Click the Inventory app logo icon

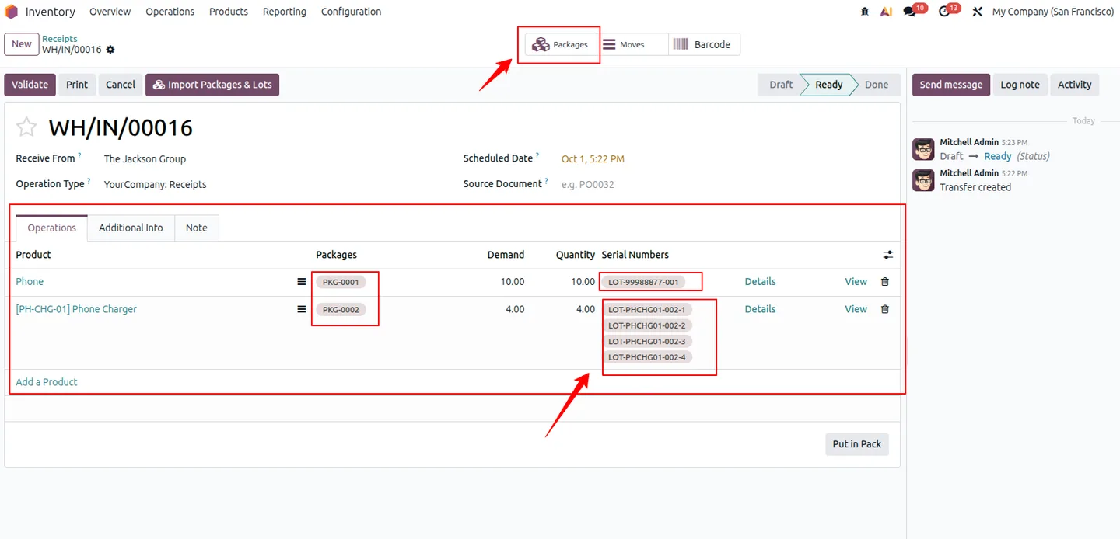pyautogui.click(x=11, y=12)
